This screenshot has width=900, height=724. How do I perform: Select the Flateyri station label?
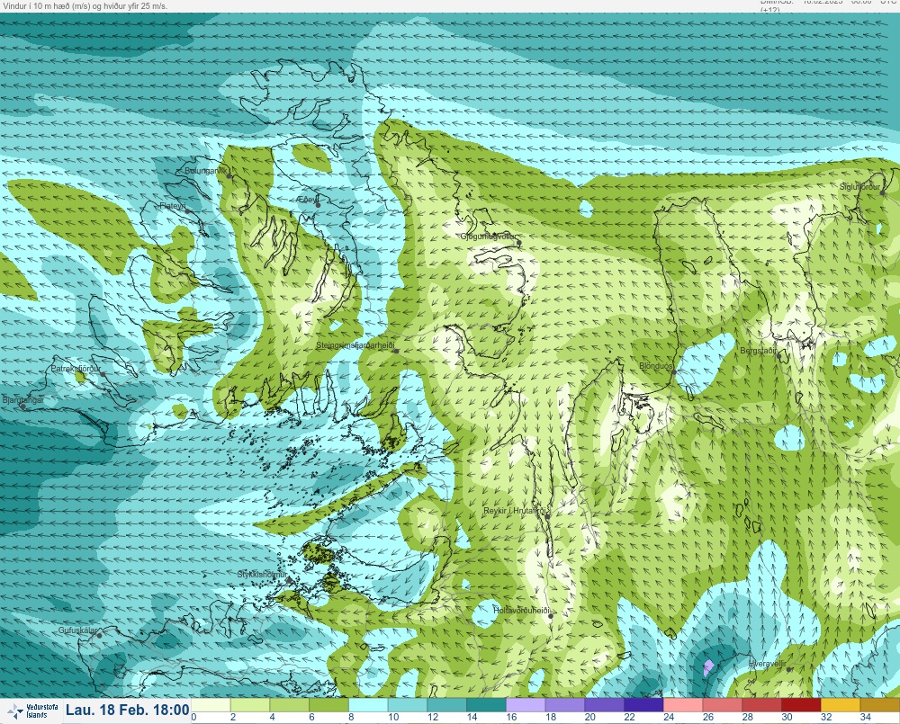[173, 205]
